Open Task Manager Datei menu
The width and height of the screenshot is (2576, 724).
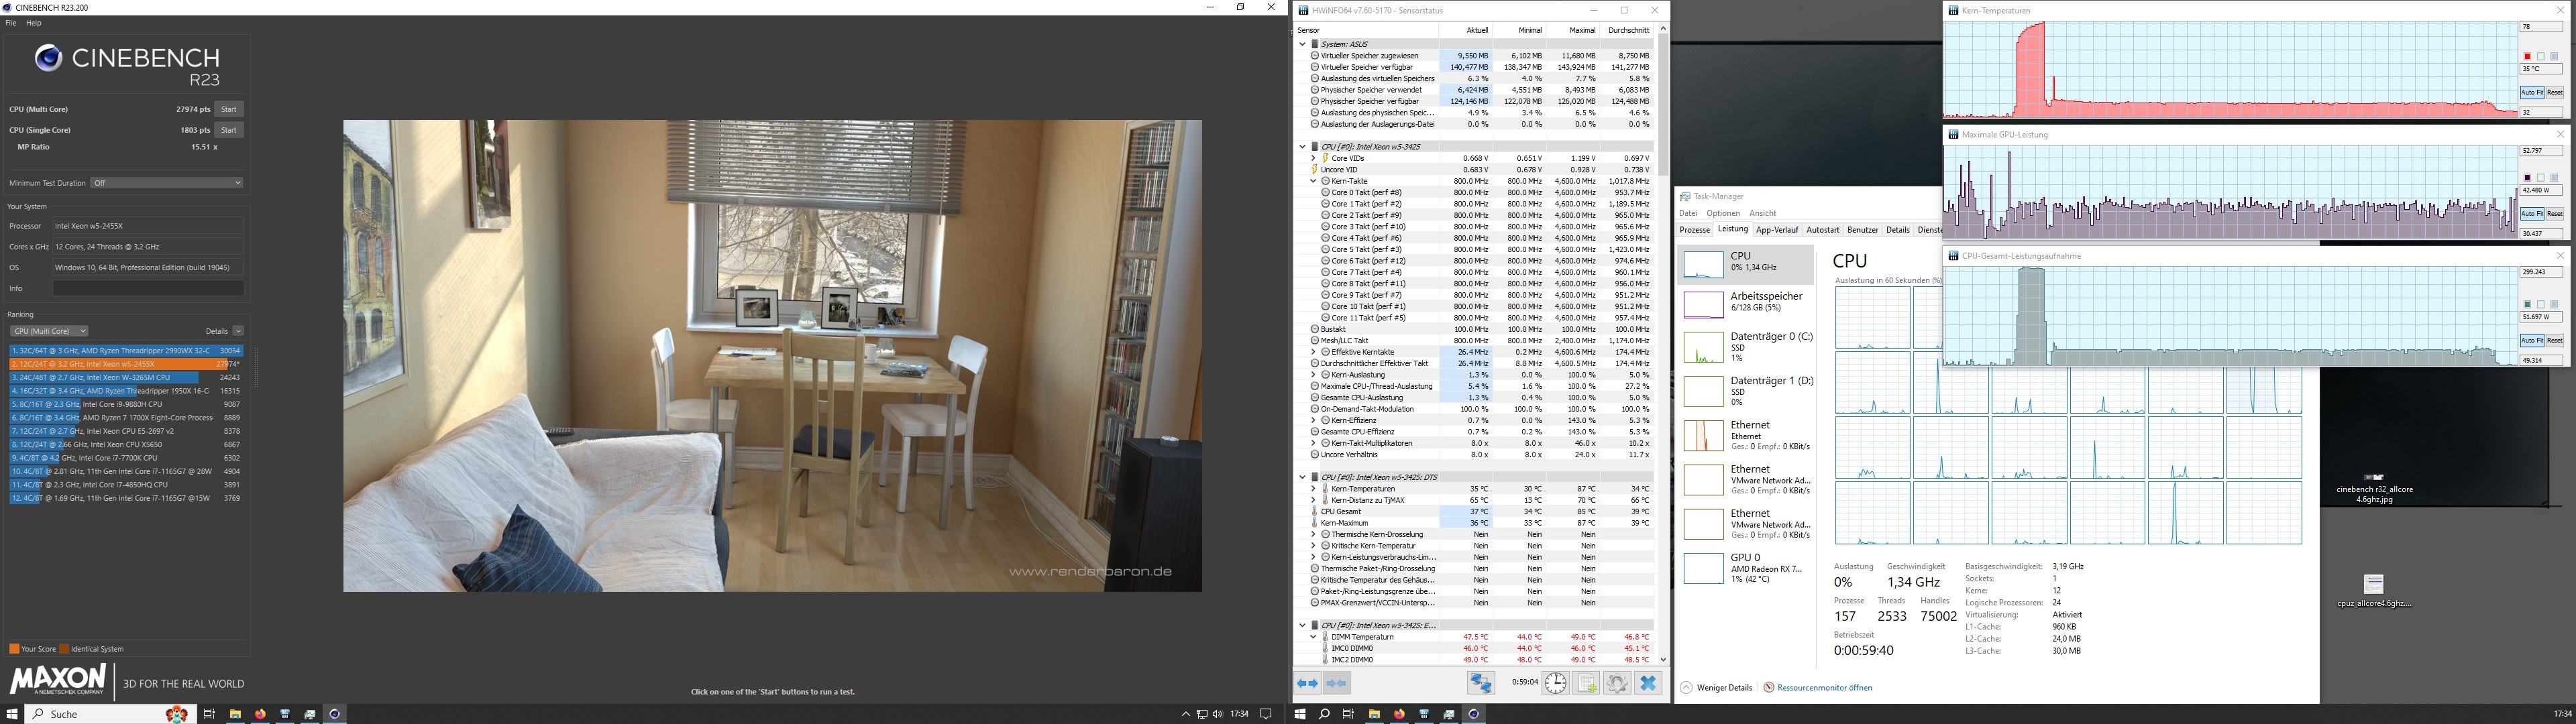point(1688,213)
